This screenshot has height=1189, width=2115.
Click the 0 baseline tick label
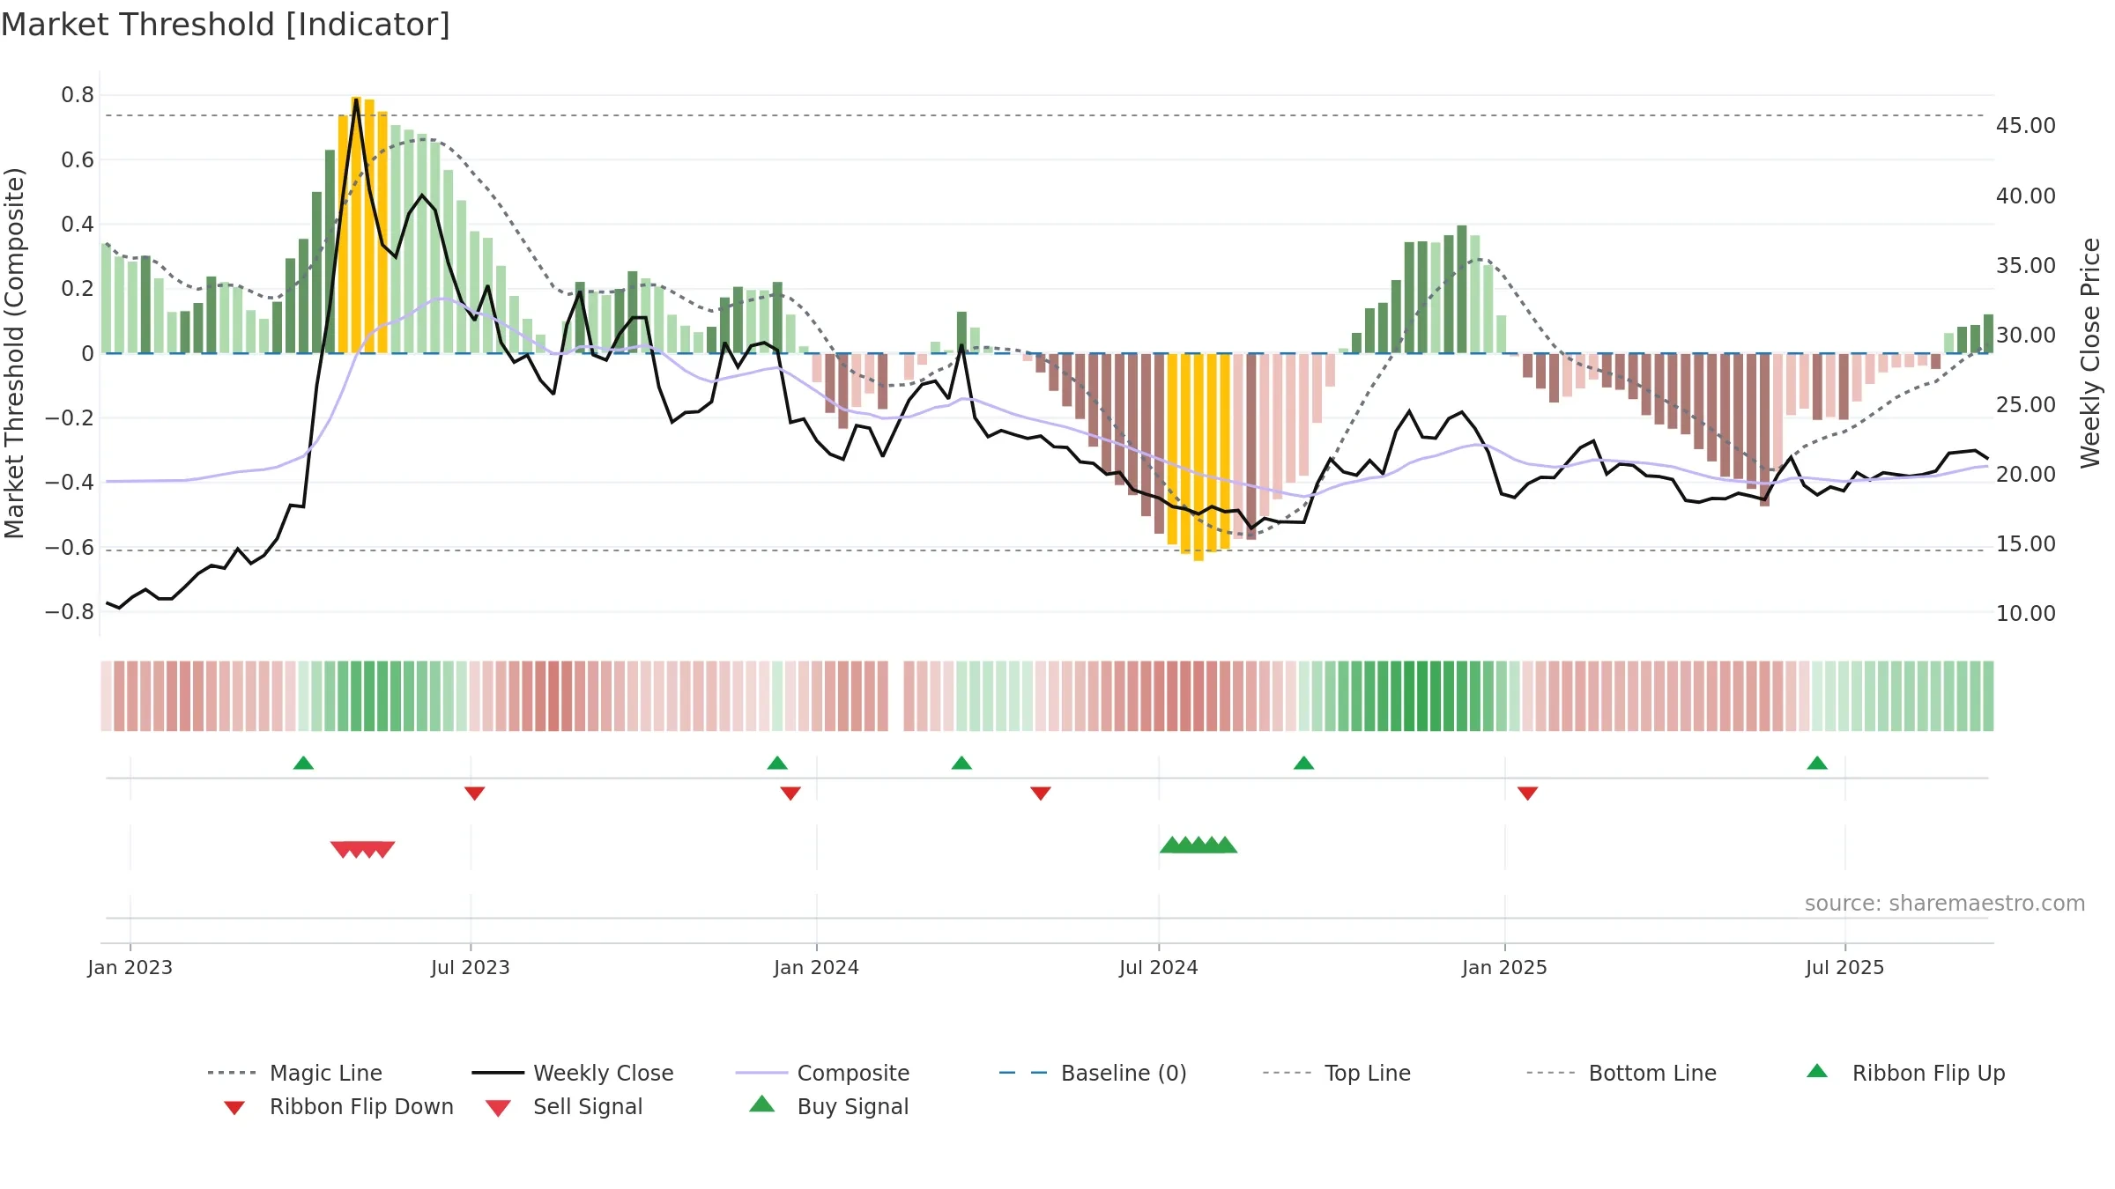tap(88, 354)
